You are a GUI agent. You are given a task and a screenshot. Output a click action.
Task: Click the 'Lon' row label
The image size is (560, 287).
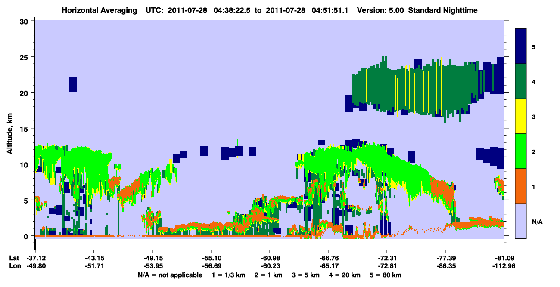pos(14,266)
